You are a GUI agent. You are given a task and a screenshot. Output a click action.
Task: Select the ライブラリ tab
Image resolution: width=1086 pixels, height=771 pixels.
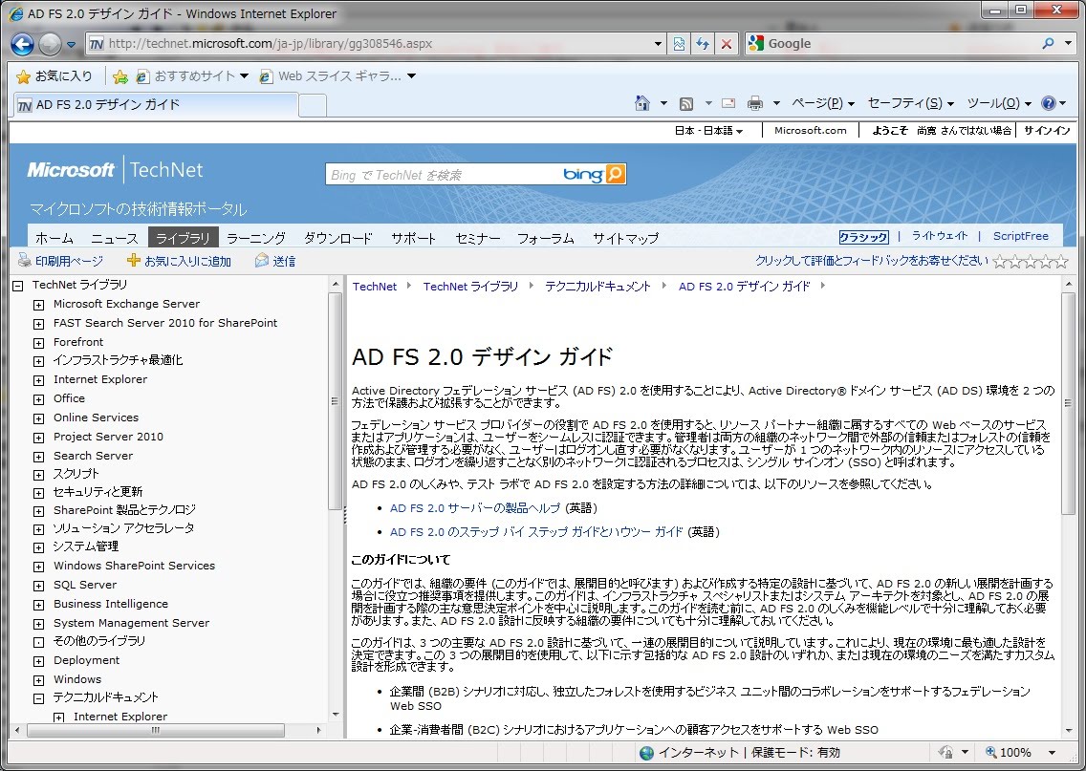pos(183,237)
